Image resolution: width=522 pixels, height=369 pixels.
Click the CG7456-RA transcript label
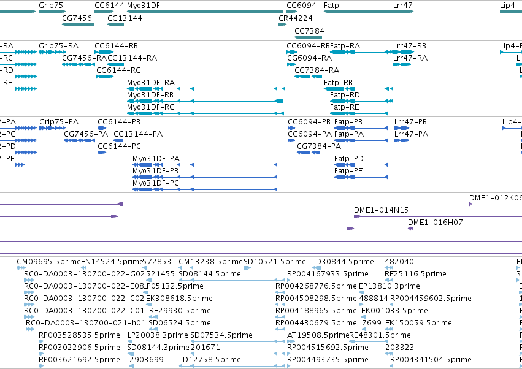[x=84, y=58]
